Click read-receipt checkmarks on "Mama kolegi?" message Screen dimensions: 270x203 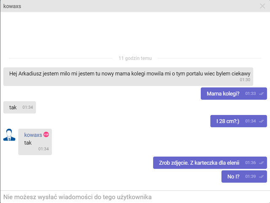click(x=262, y=93)
